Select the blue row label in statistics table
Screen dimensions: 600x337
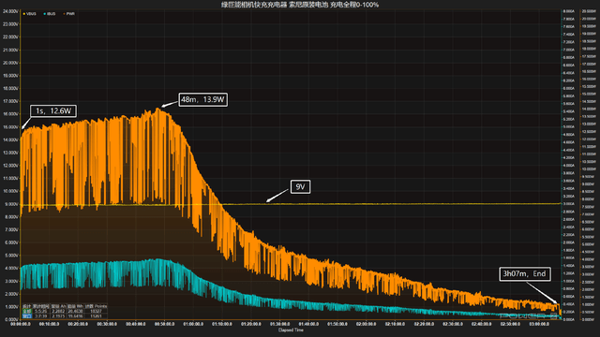27,316
